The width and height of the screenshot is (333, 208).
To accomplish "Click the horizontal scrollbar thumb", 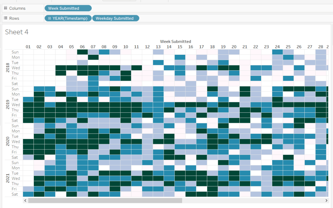I will tap(105, 201).
